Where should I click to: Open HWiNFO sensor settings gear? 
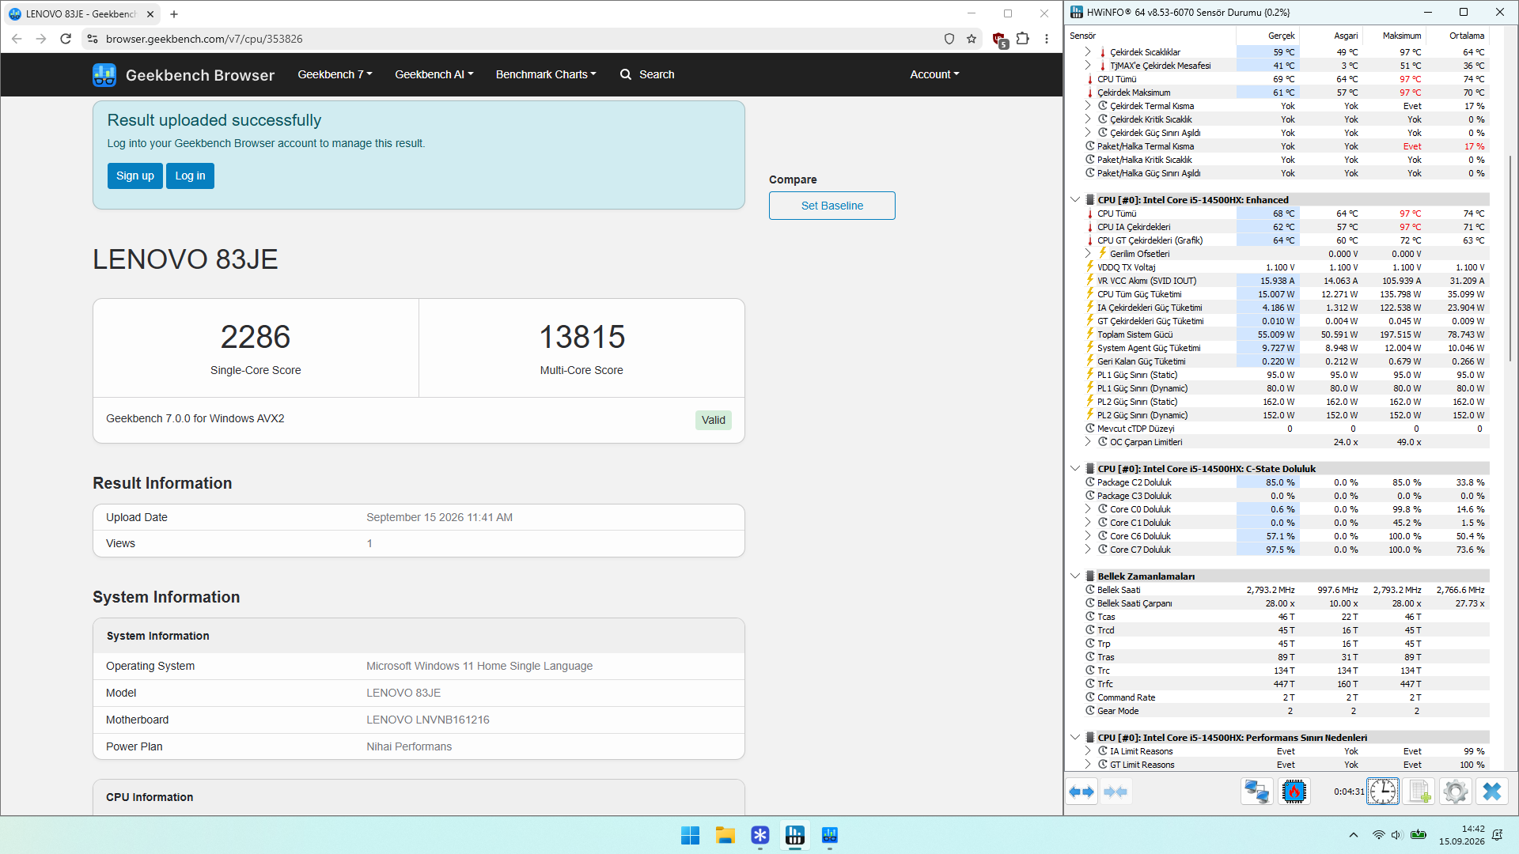(x=1455, y=792)
